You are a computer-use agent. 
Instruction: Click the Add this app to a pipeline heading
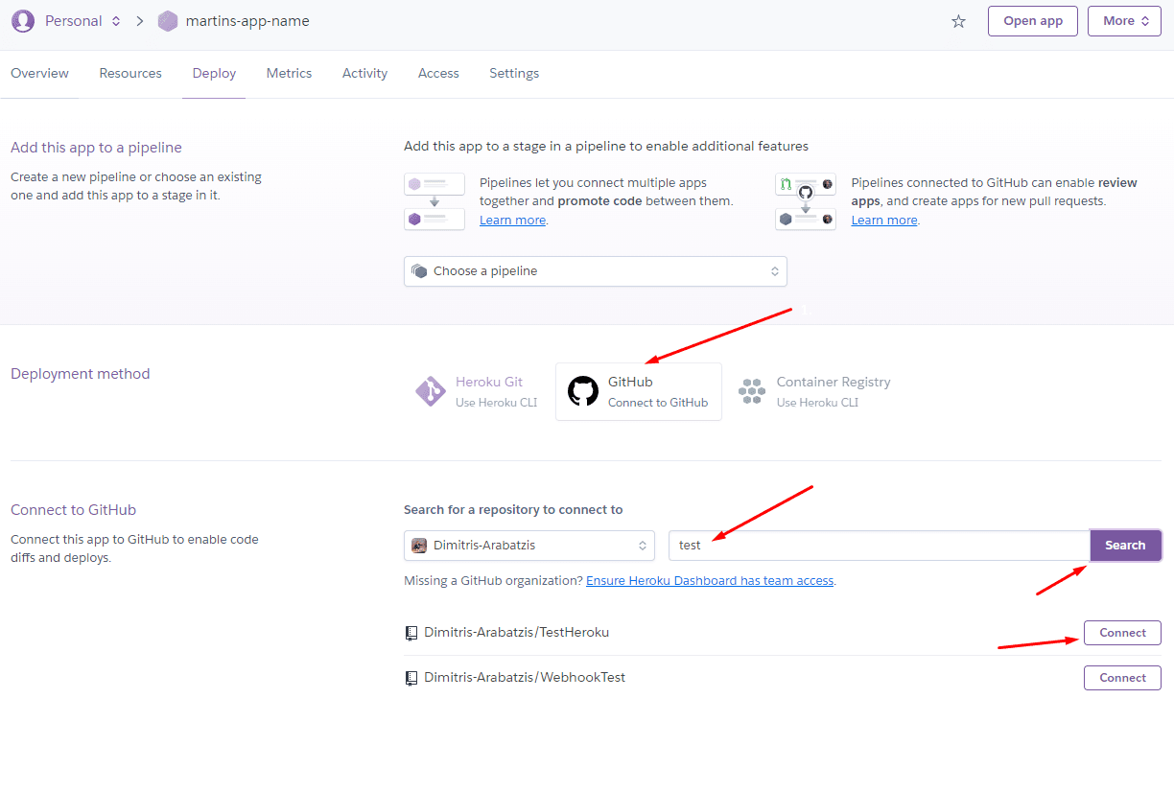pos(96,148)
